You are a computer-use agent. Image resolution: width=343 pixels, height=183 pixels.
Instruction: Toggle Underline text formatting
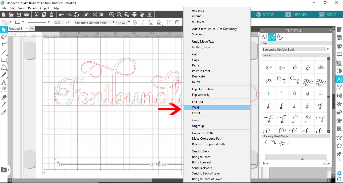pos(151,23)
